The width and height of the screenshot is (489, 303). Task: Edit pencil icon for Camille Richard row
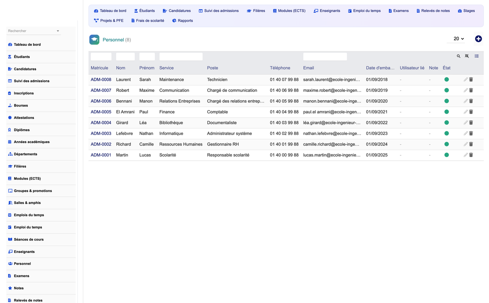coord(465,144)
